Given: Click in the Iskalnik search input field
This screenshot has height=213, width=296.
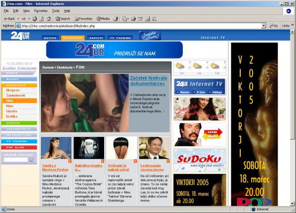Looking at the screenshot, I should [15, 160].
